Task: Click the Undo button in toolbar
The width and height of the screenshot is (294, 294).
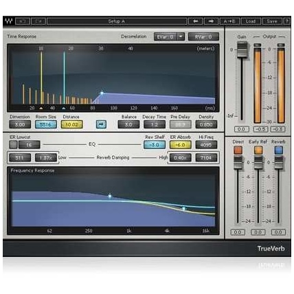Action: 23,21
